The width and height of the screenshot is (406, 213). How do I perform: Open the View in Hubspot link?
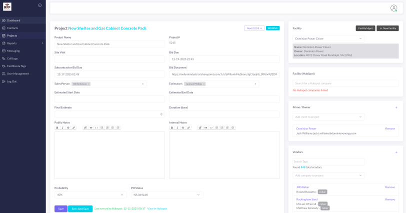pyautogui.click(x=157, y=208)
